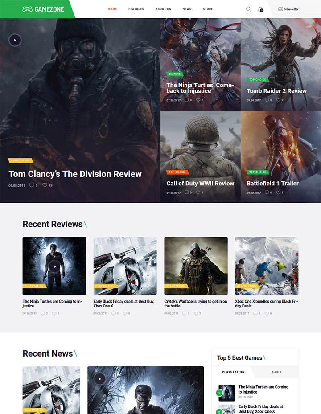The height and width of the screenshot is (414, 321).
Task: Open Battlefield 1 Trailer title
Action: click(273, 184)
